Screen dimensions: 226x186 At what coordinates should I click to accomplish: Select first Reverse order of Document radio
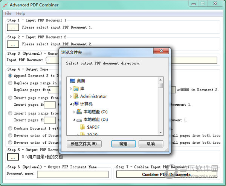[10, 135]
